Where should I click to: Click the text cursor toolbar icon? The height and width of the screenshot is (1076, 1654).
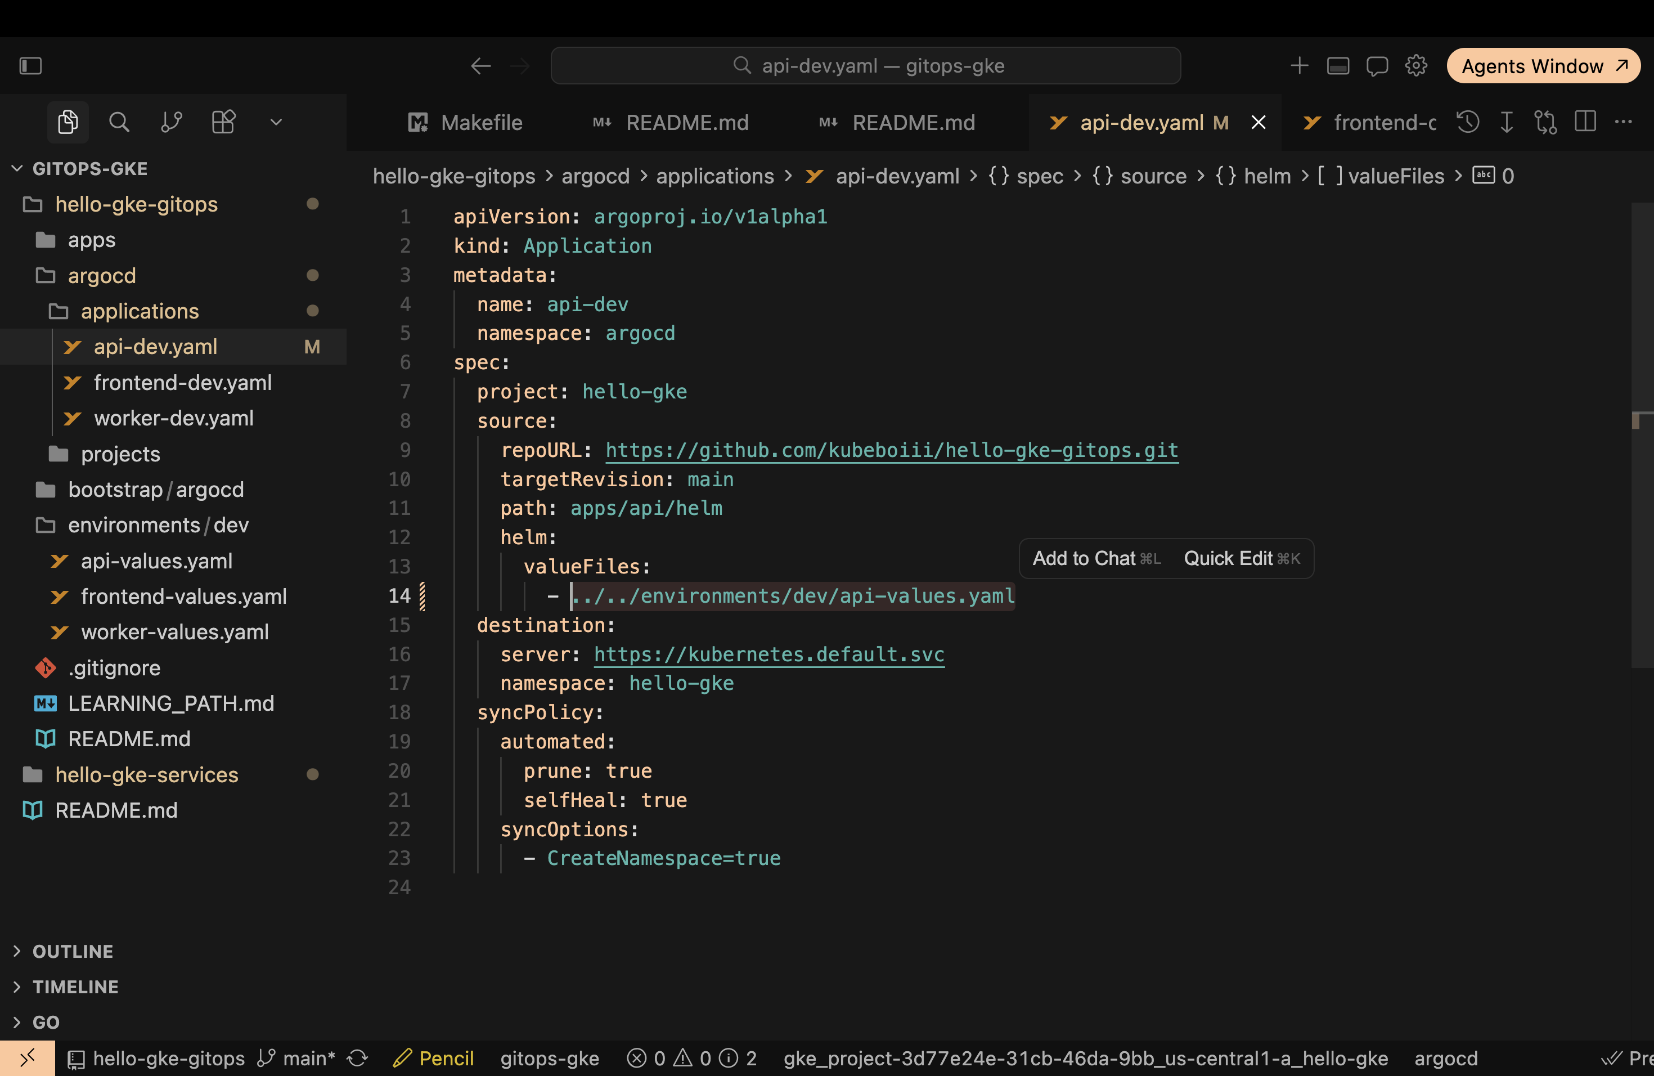1506,122
